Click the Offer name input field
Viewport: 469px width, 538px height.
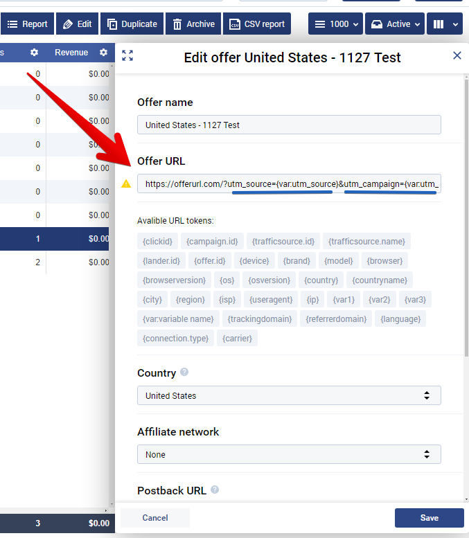[289, 125]
